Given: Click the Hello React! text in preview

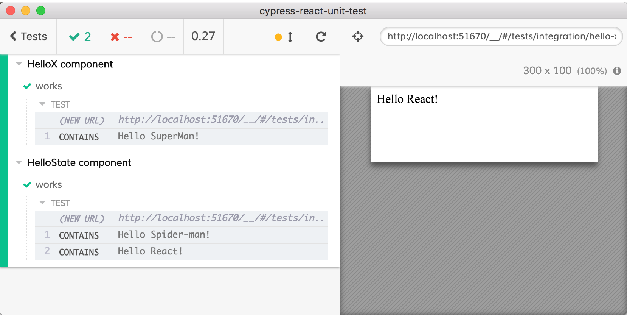Looking at the screenshot, I should [x=407, y=99].
